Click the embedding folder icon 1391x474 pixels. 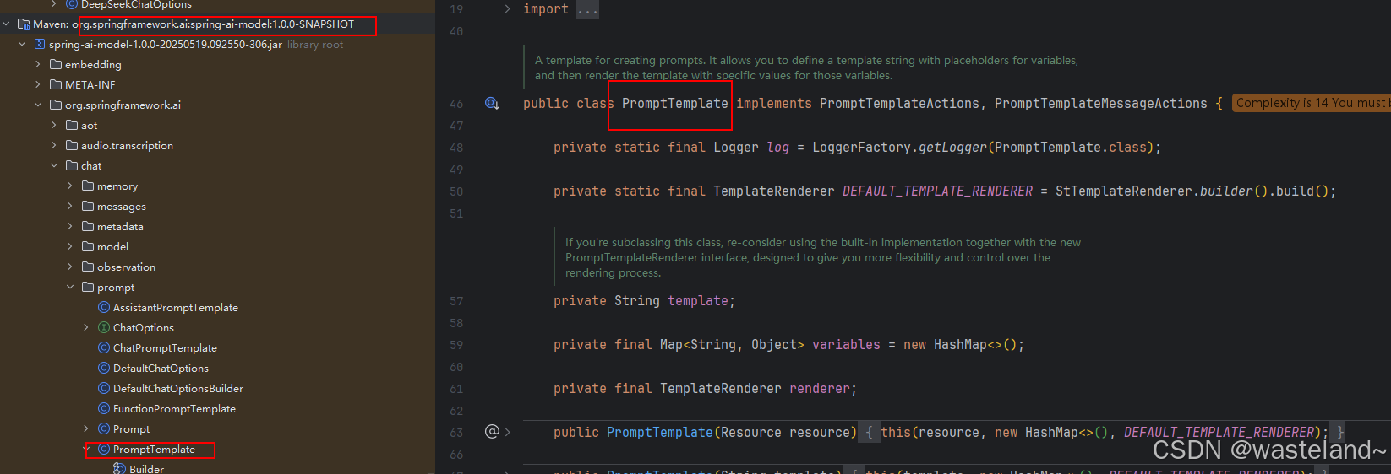[x=56, y=65]
